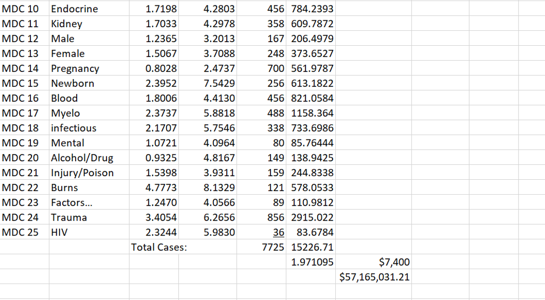Select the cell with 784.2393
The width and height of the screenshot is (545, 300).
[x=311, y=9]
